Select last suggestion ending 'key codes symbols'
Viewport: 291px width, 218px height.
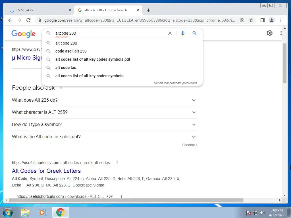tap(122, 76)
